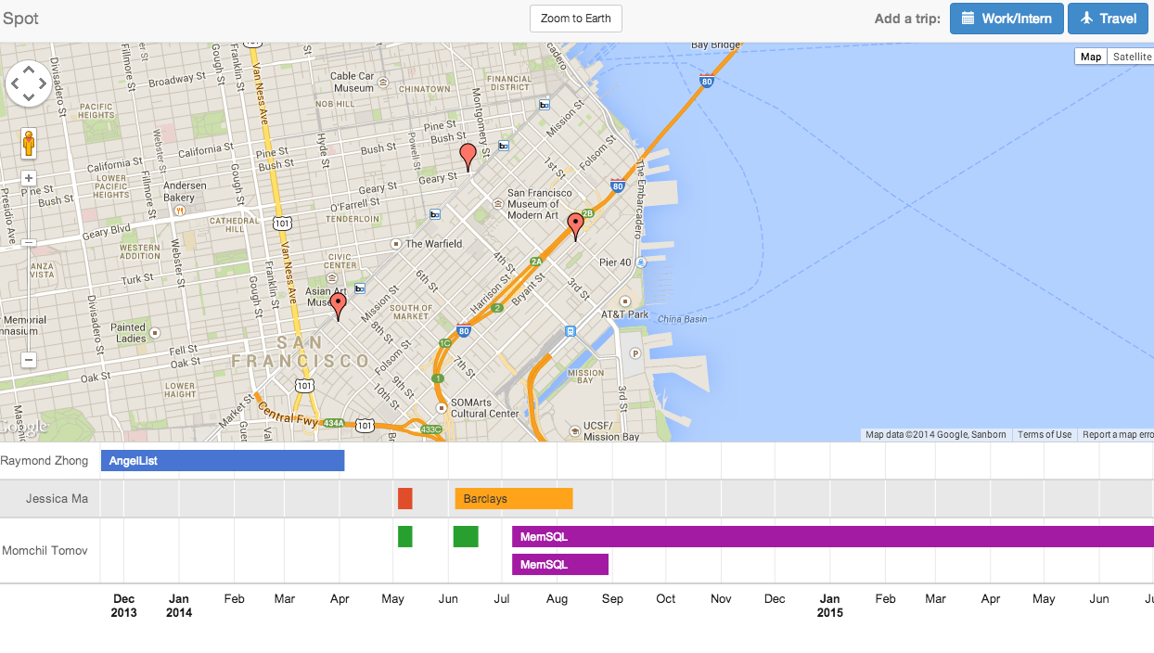Viewport: 1154px width, 653px height.
Task: Select the short purple MemSQL bar
Action: tap(560, 565)
